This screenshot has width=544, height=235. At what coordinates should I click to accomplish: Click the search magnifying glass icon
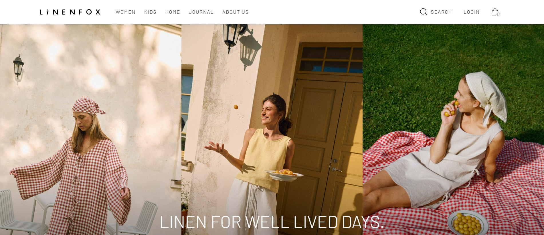point(423,12)
